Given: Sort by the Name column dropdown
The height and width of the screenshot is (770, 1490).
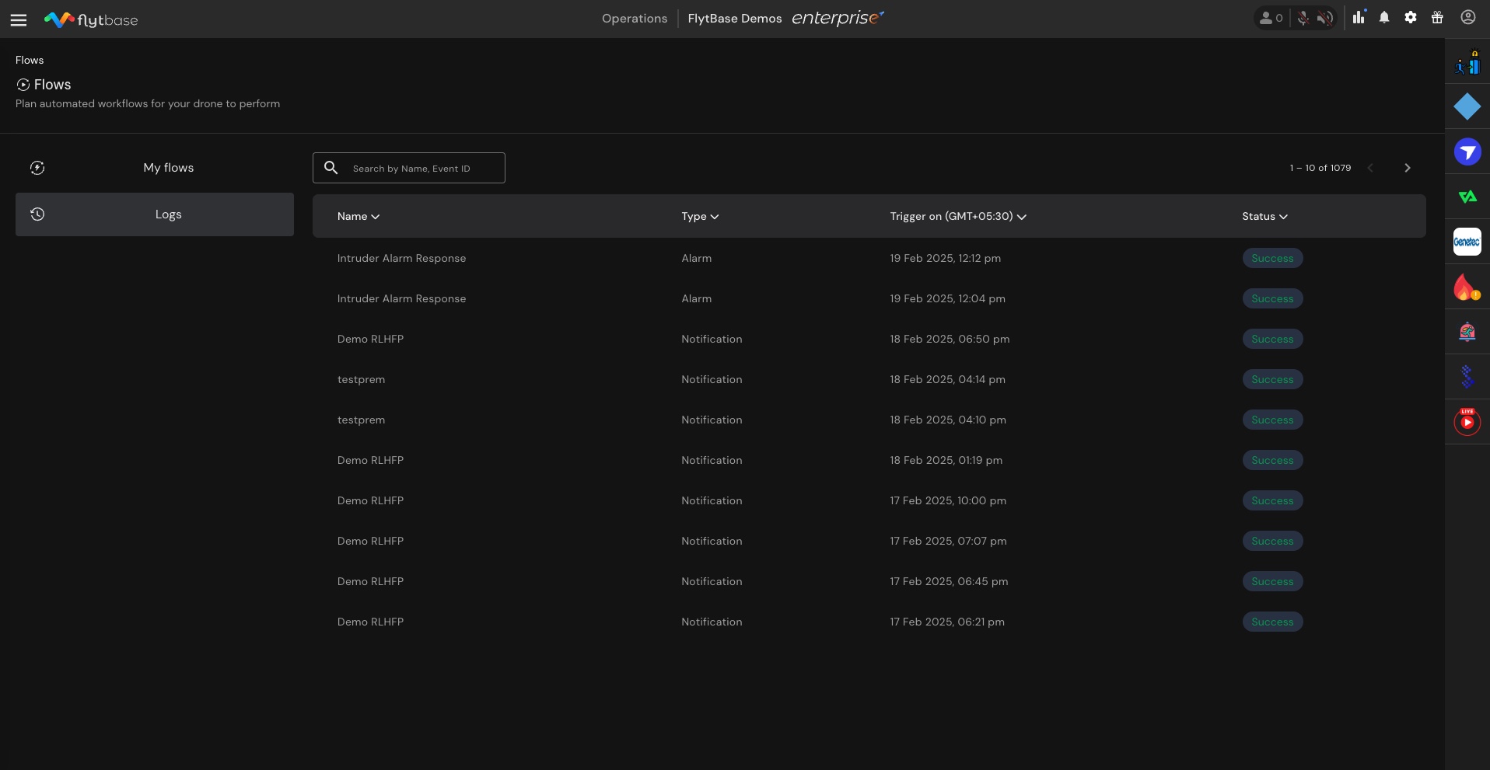Looking at the screenshot, I should click(359, 217).
